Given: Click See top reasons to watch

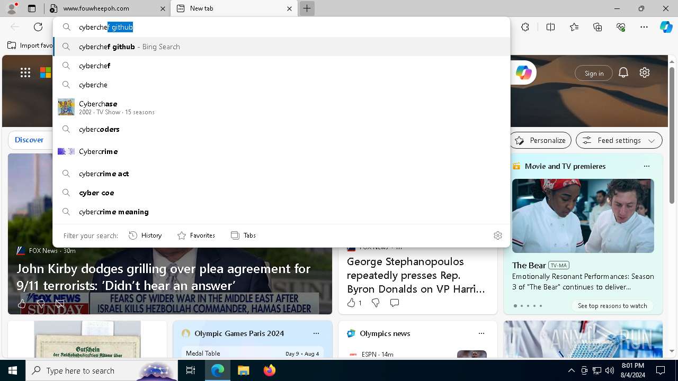Looking at the screenshot, I should [612, 305].
